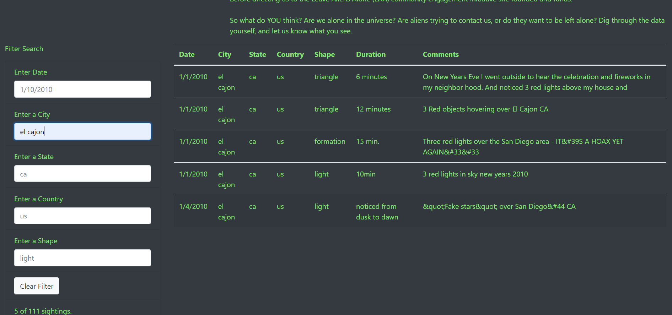Click the Enter Date input field
Viewport: 672px width, 315px height.
pyautogui.click(x=82, y=89)
